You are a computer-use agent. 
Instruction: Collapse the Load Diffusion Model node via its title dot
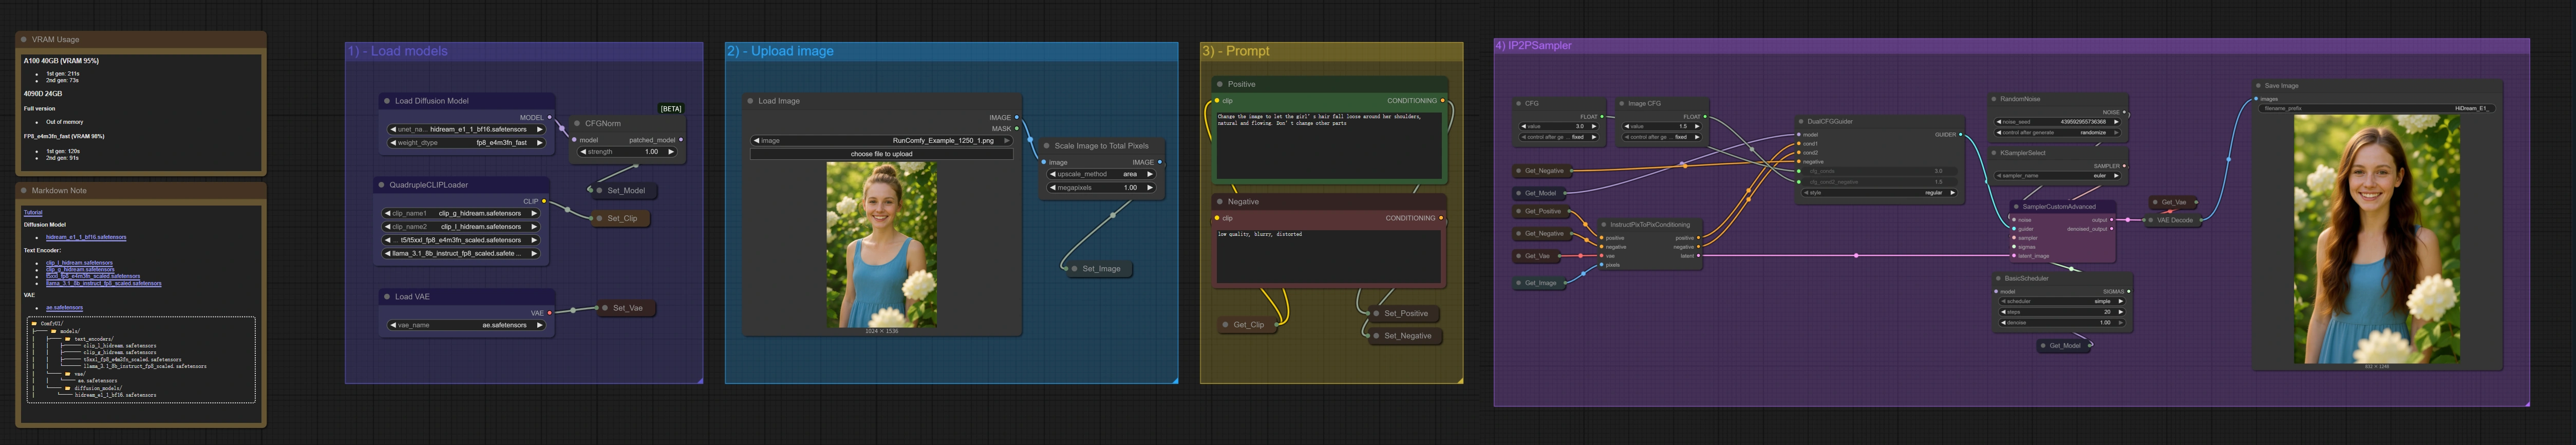point(386,101)
